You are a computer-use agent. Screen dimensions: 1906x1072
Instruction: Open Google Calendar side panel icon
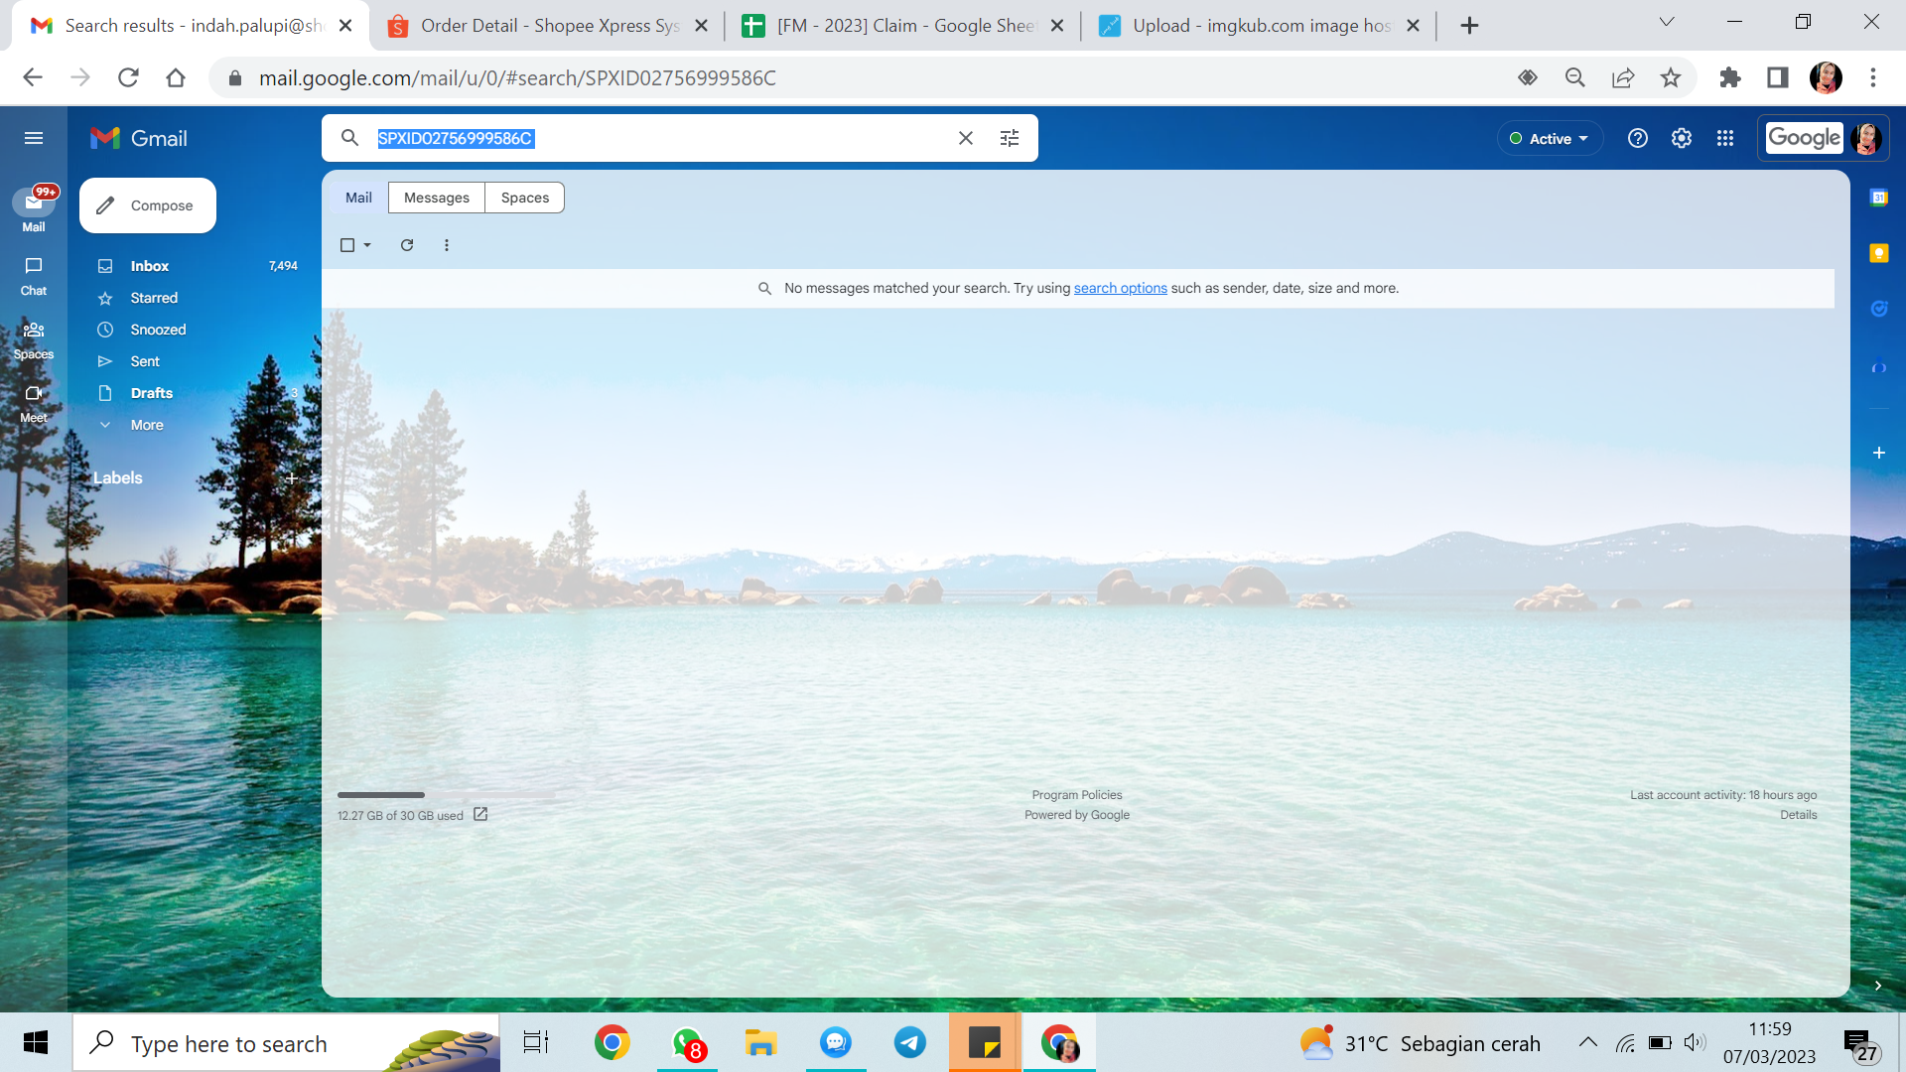coord(1879,198)
